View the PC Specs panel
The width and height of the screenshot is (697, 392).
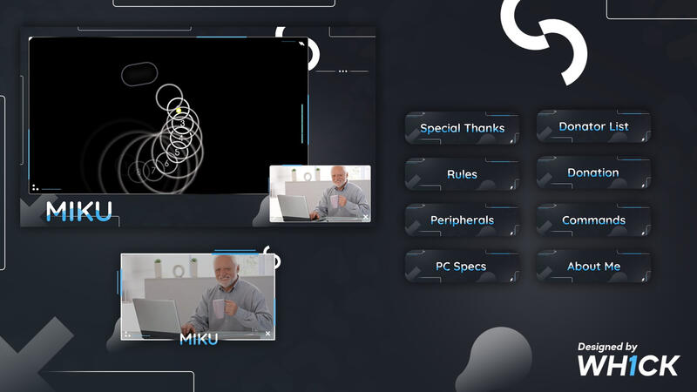coord(462,267)
